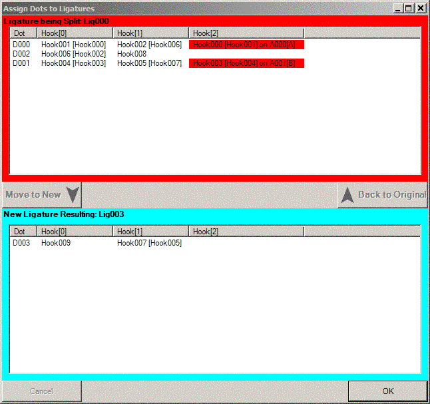Maximize the Assign Dots to Ligatures window
The width and height of the screenshot is (430, 404).
[x=409, y=9]
